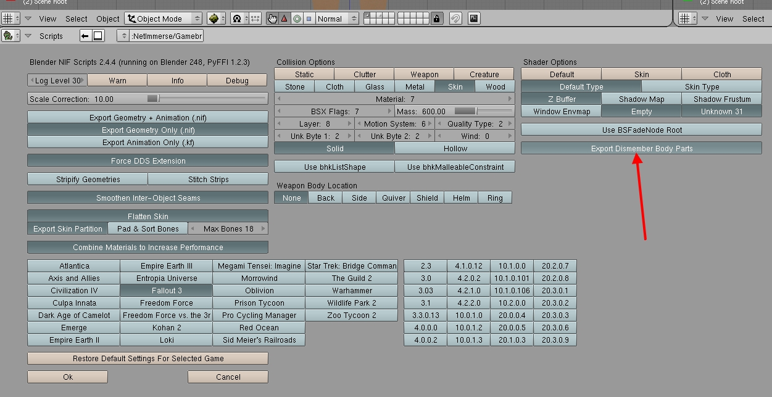Increase Max Bones value arrow
Screen dimensions: 772x397
(x=264, y=228)
